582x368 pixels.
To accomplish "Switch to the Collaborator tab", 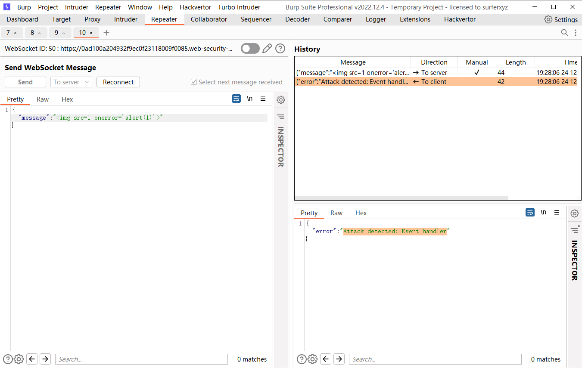I will click(x=209, y=19).
